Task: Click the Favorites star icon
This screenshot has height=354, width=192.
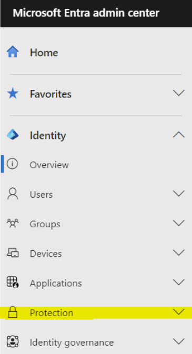Action: pyautogui.click(x=13, y=94)
